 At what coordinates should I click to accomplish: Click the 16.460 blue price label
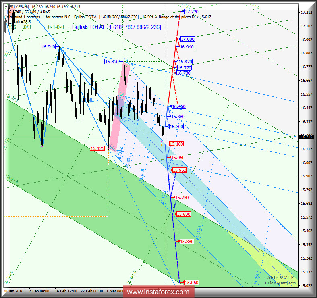(x=178, y=106)
